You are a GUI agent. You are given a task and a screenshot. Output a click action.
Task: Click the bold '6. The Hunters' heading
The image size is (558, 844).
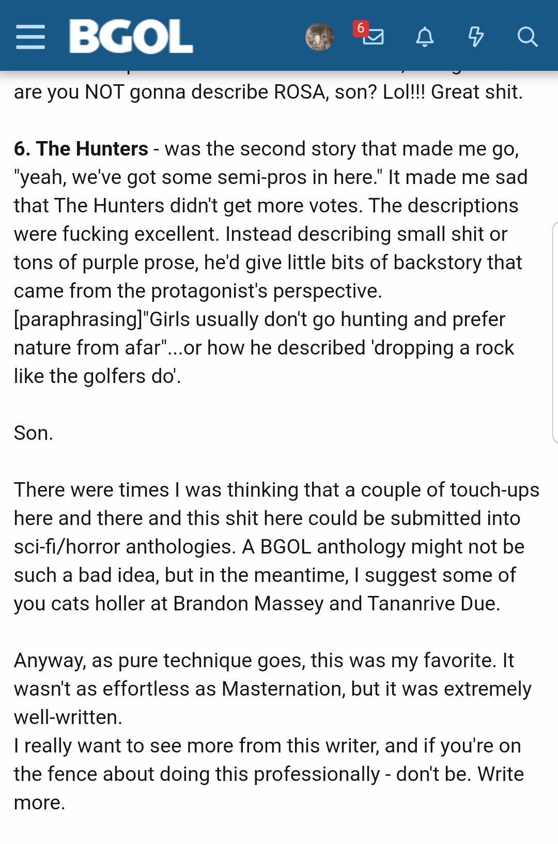[81, 149]
